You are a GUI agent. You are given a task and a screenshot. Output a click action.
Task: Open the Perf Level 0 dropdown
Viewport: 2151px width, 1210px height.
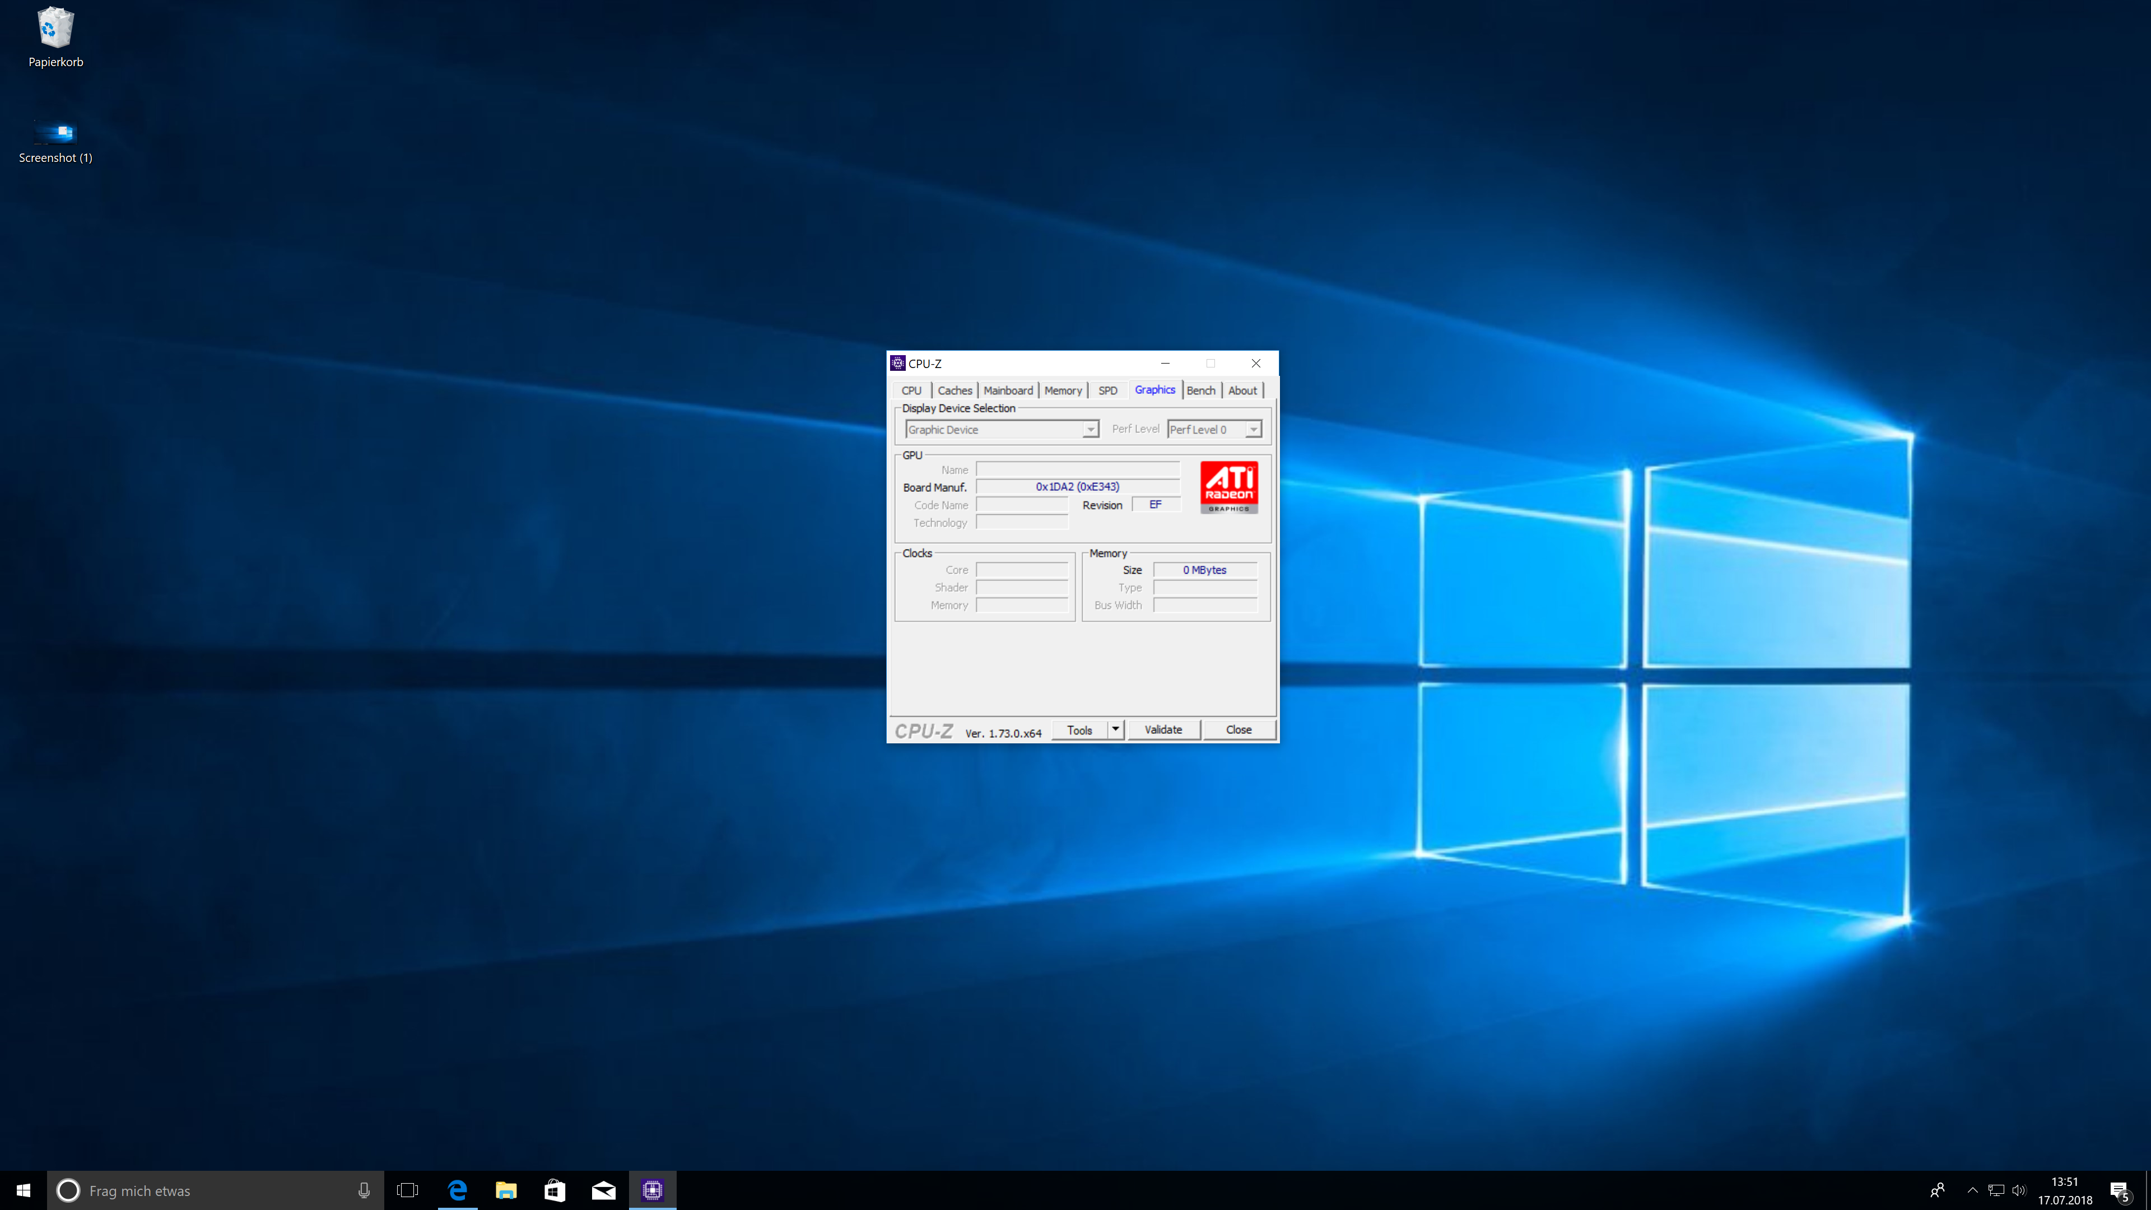pyautogui.click(x=1253, y=429)
